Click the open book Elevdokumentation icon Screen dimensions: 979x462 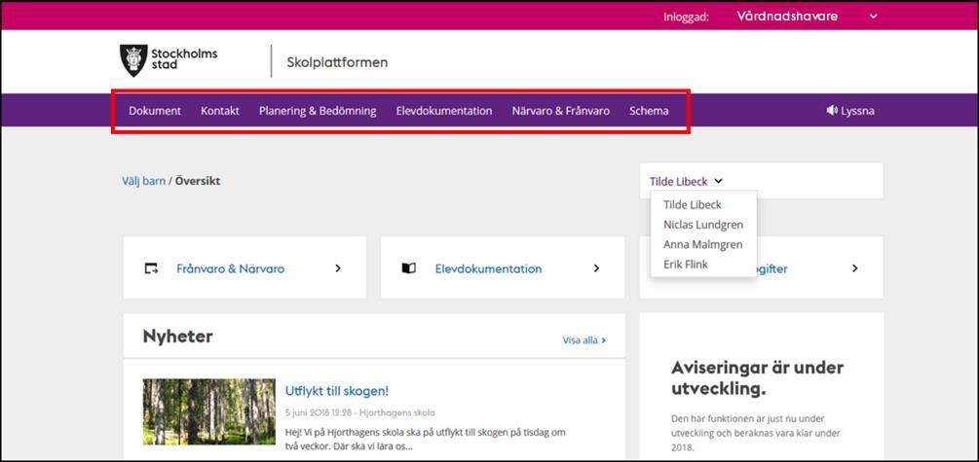coord(408,268)
